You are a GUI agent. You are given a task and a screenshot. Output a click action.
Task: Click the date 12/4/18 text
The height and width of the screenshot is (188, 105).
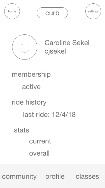pyautogui.click(x=64, y=115)
